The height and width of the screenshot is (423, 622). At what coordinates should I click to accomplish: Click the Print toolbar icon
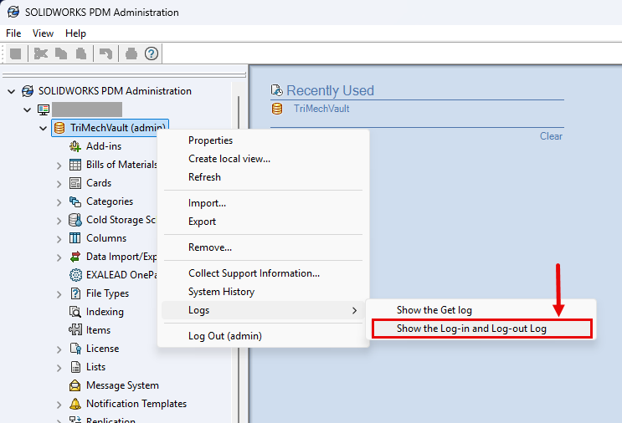[131, 54]
